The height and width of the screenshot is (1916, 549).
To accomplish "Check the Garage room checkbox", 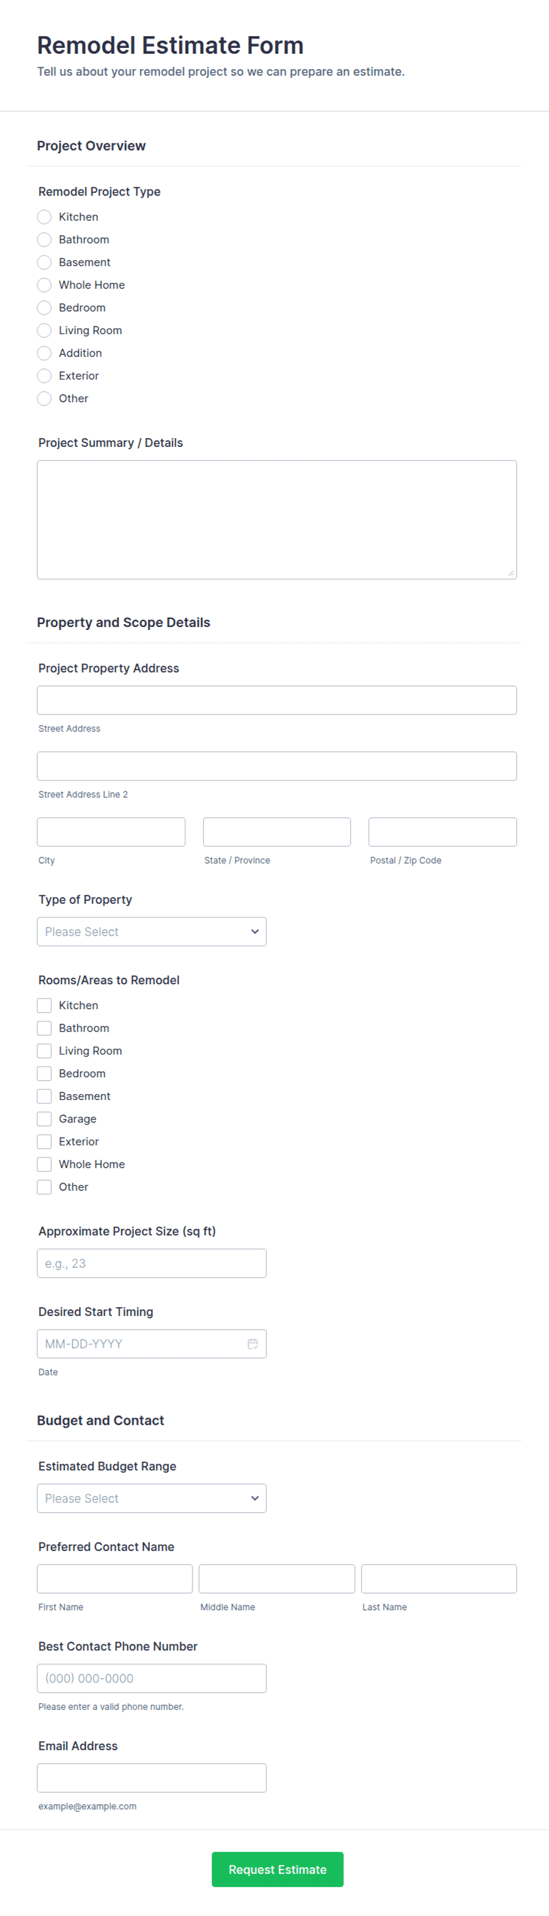I will point(45,1119).
